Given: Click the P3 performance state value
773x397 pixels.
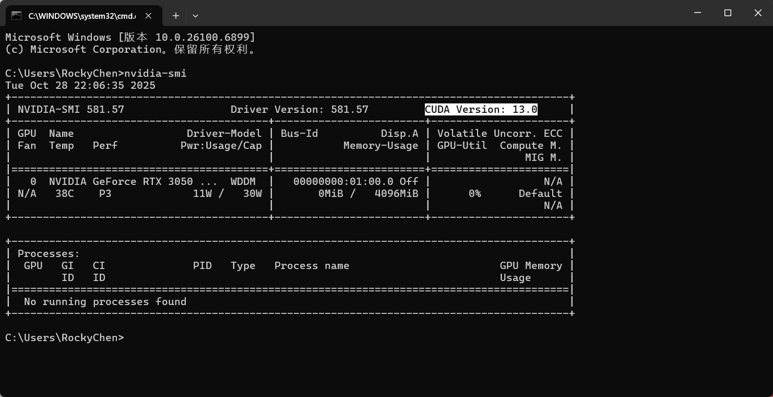Looking at the screenshot, I should [x=105, y=194].
